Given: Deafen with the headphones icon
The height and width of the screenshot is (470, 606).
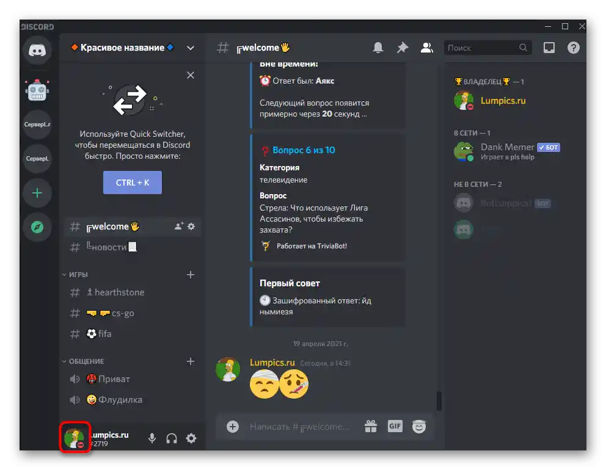Looking at the screenshot, I should click(x=172, y=438).
